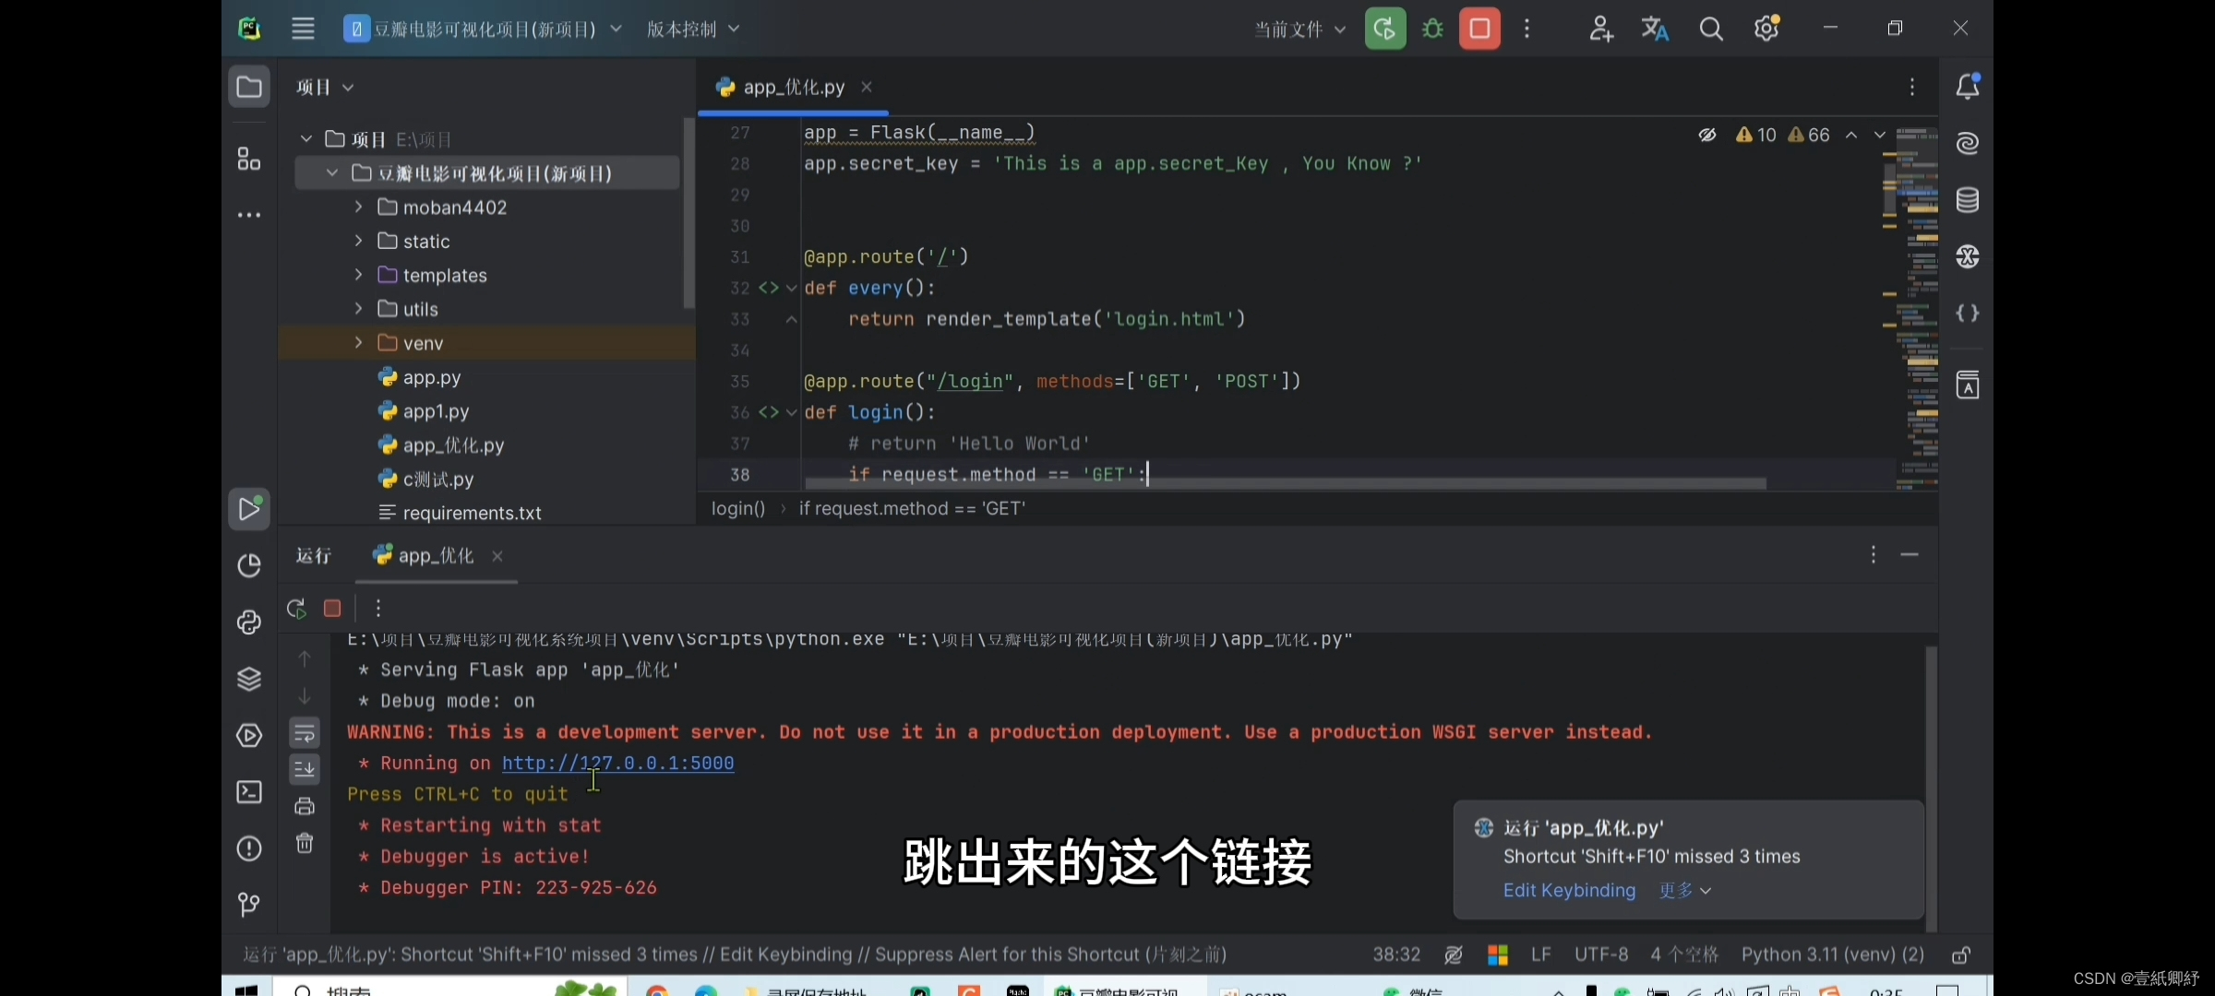Viewport: 2215px width, 996px height.
Task: Hide the app_优化 run panel
Action: (1909, 554)
